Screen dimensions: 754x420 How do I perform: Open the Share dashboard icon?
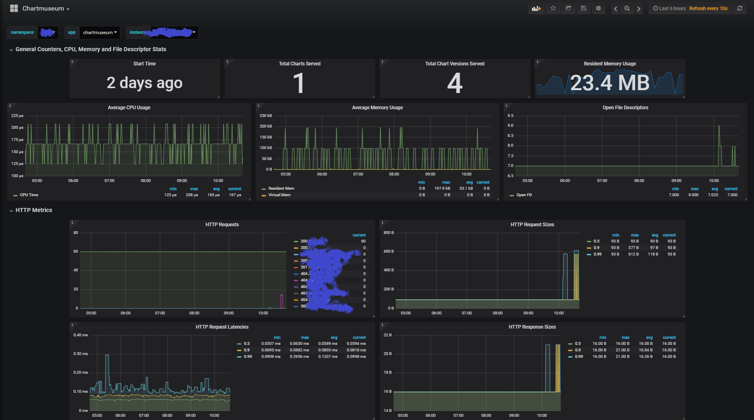(568, 9)
